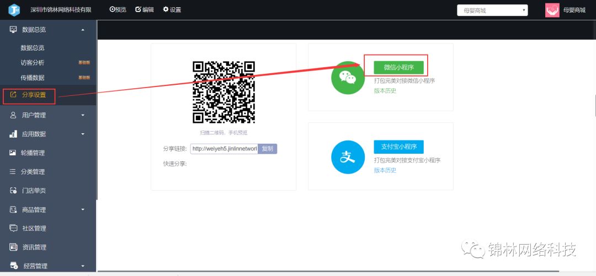Click the 基础版 badge beside 传播数据
This screenshot has height=276, width=596.
(84, 78)
